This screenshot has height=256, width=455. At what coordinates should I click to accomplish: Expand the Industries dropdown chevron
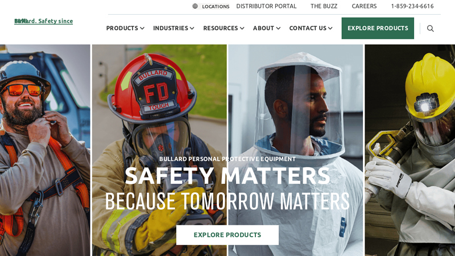coord(192,28)
